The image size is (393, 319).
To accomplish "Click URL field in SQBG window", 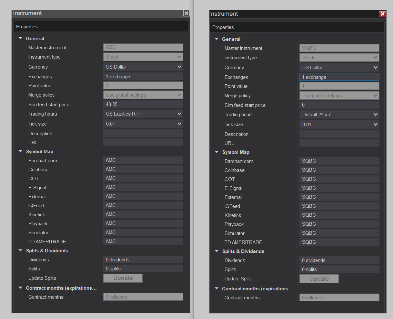I will (339, 143).
